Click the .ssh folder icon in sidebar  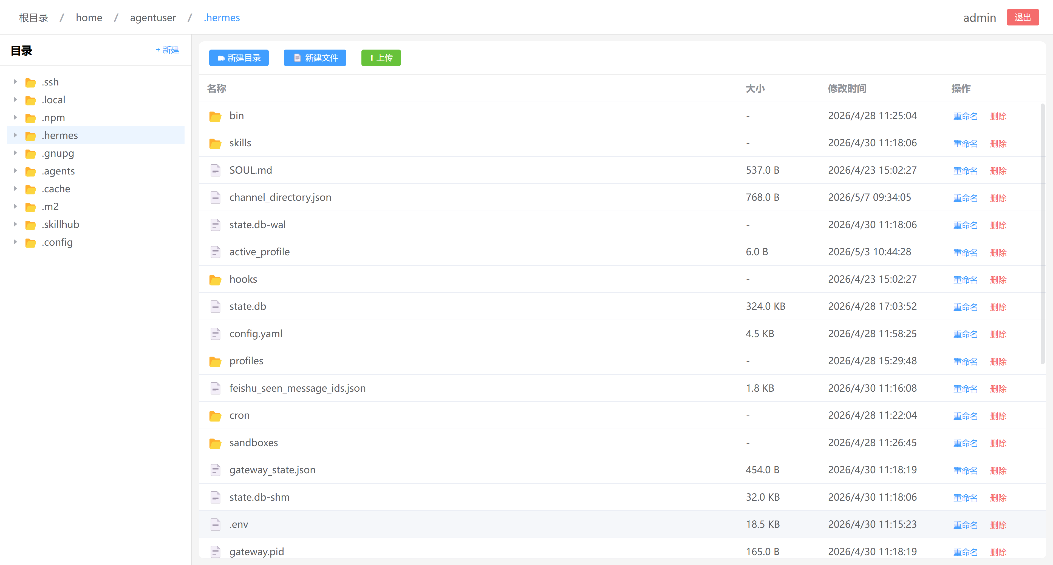coord(31,82)
